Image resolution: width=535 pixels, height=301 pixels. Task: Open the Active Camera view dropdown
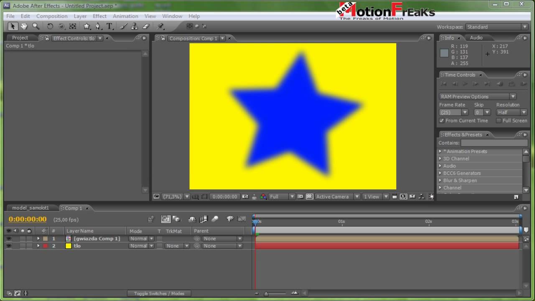tap(337, 196)
